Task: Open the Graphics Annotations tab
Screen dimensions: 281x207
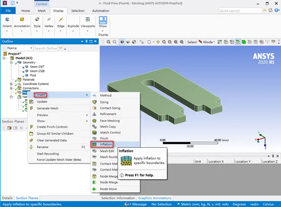Action: tap(155, 198)
